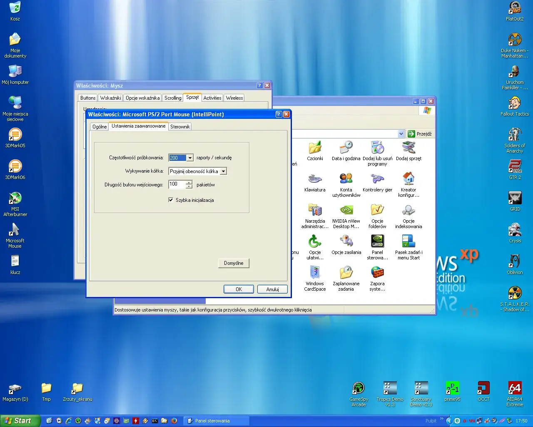The image size is (533, 427).
Task: Switch to the Wireless tab
Action: pos(234,98)
